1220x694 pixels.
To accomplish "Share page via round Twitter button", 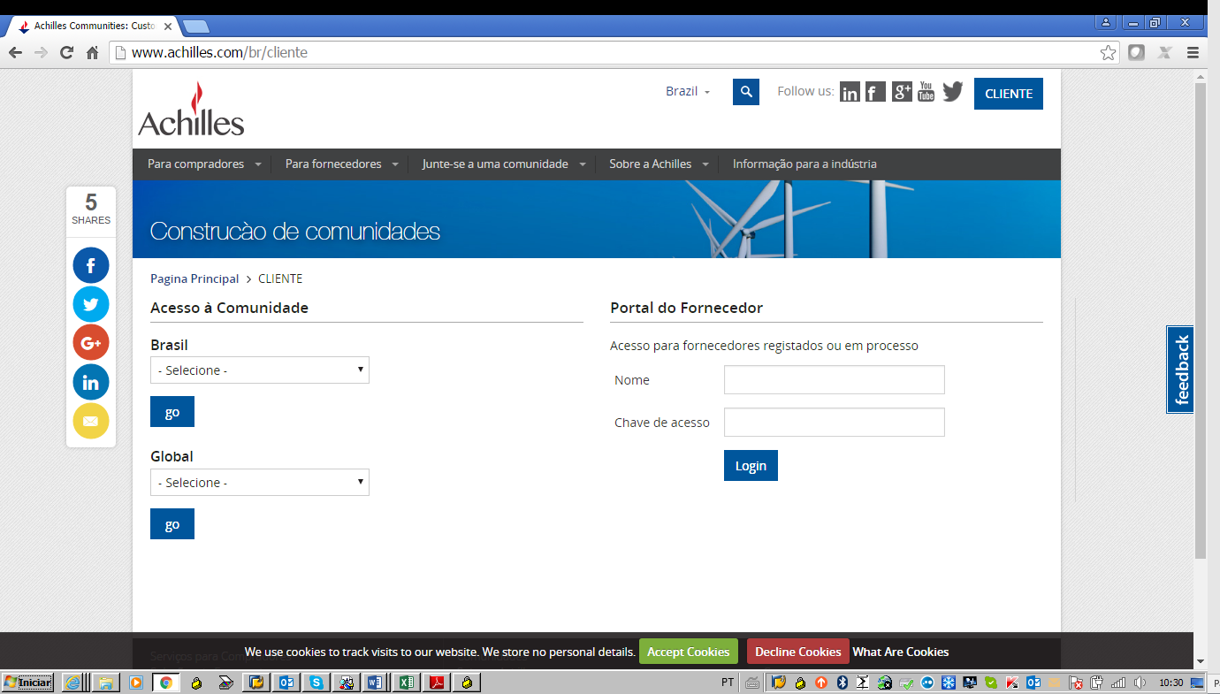I will pos(91,304).
